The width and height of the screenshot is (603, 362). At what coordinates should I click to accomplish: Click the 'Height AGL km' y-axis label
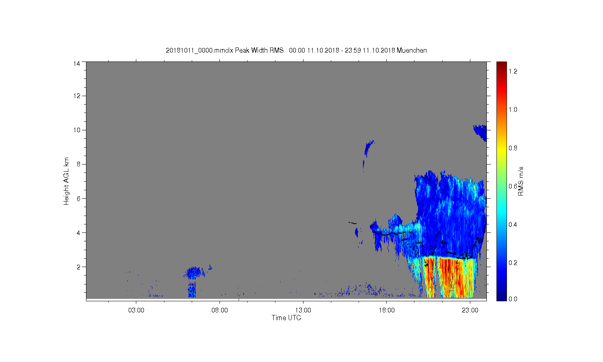point(66,181)
